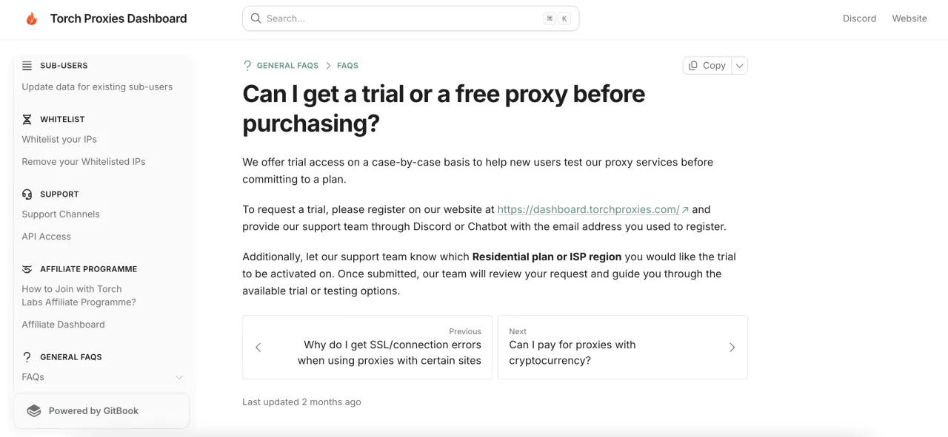Click the General FAQs question mark icon in sidebar

[x=27, y=357]
